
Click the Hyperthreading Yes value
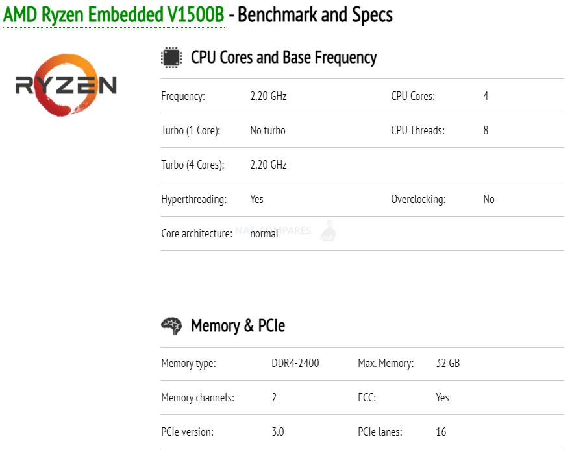coord(256,199)
